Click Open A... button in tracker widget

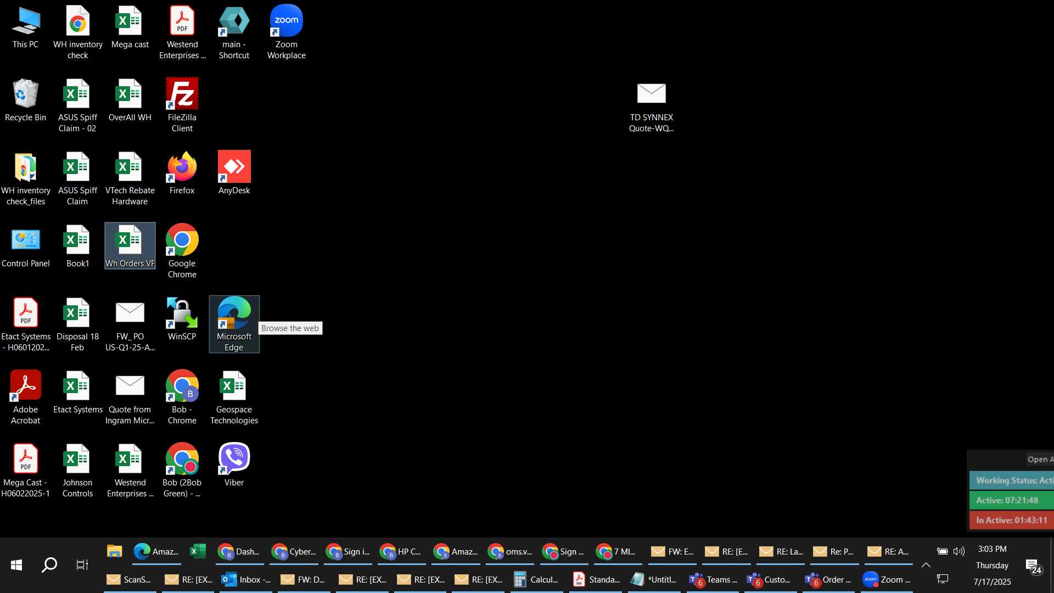pos(1040,459)
